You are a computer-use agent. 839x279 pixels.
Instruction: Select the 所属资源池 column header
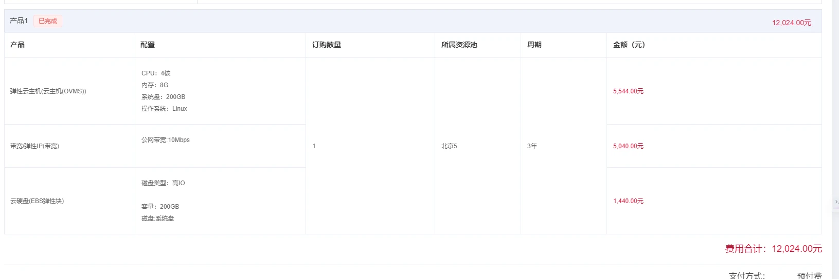click(x=459, y=45)
